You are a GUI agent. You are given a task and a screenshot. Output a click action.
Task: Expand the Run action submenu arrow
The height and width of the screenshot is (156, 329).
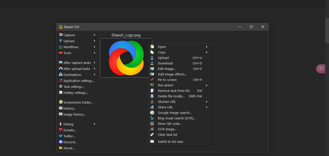pos(207,85)
